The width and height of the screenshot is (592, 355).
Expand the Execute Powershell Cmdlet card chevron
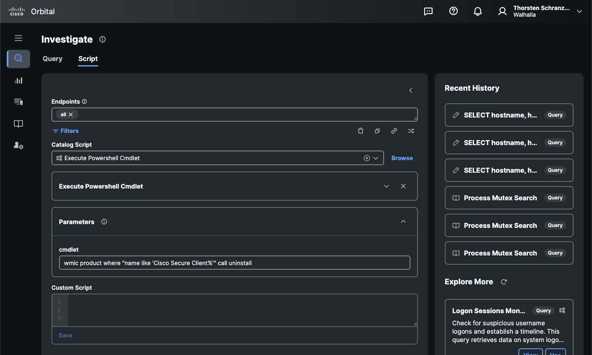[x=387, y=186]
